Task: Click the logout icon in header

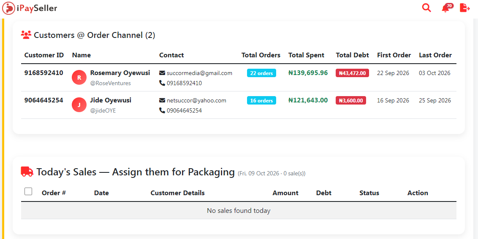Action: [465, 8]
